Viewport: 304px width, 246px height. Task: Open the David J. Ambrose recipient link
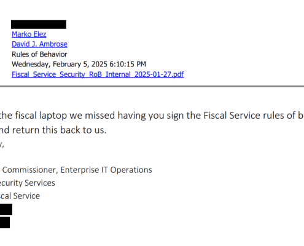tap(39, 44)
